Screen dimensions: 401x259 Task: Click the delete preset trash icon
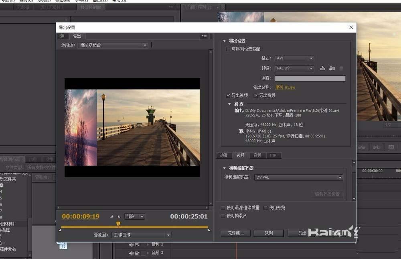pyautogui.click(x=341, y=68)
